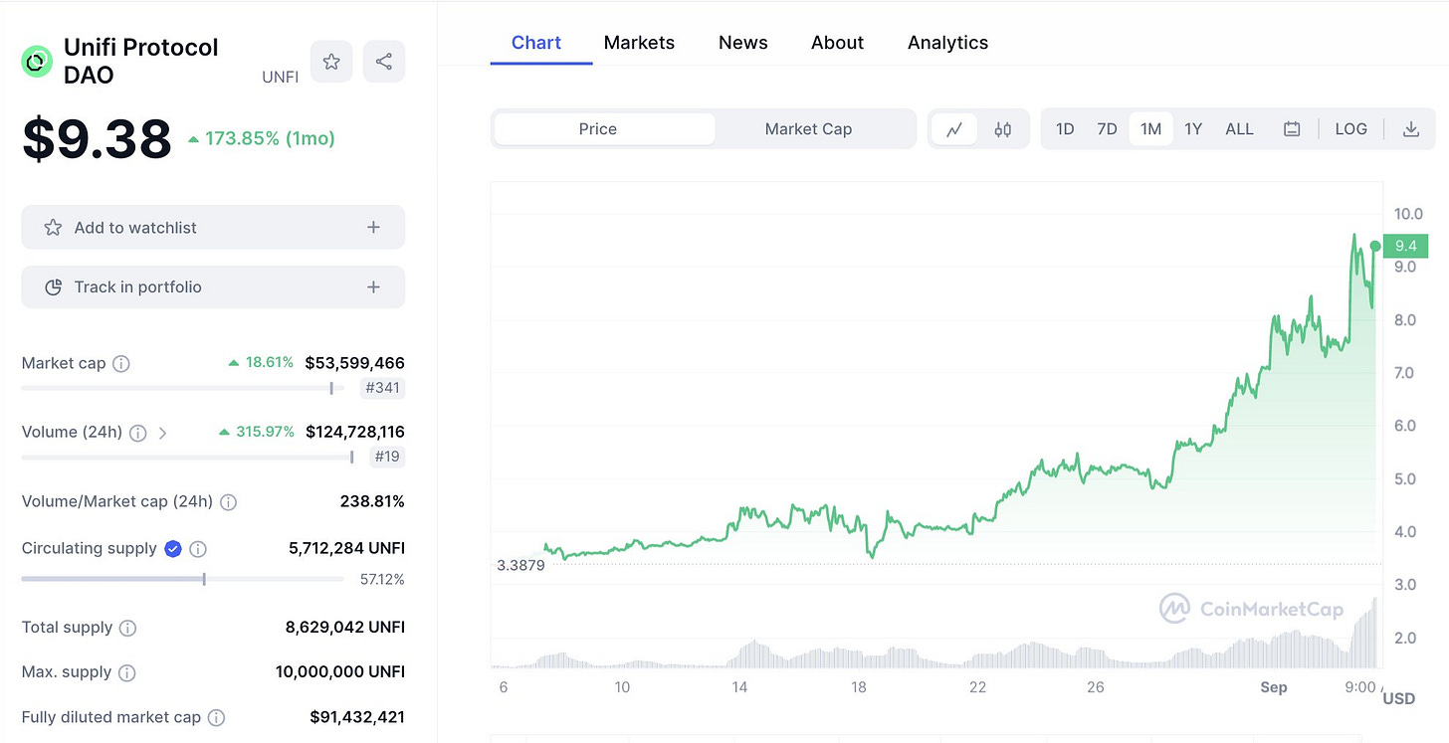Set chart range to ALL

point(1239,129)
